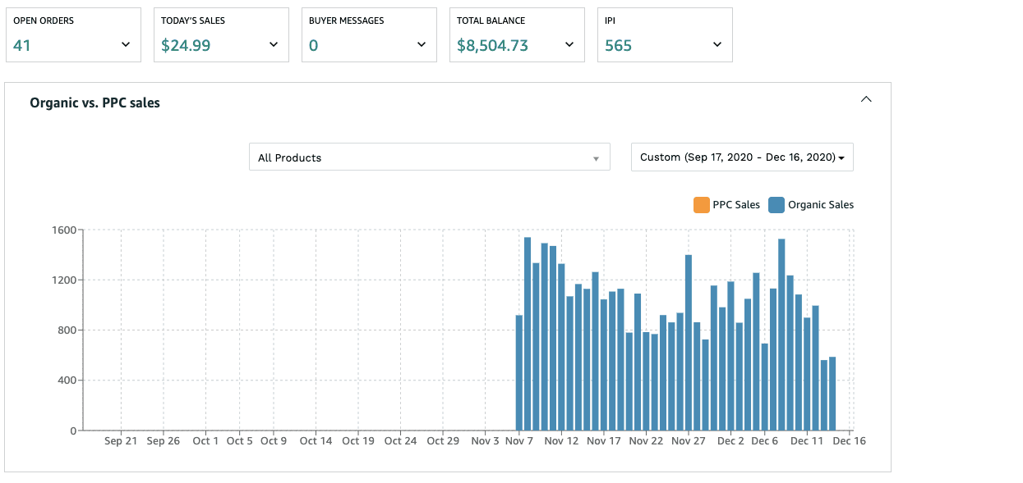Toggle the Organic Sales legend swatch
This screenshot has width=1023, height=483.
coord(776,205)
